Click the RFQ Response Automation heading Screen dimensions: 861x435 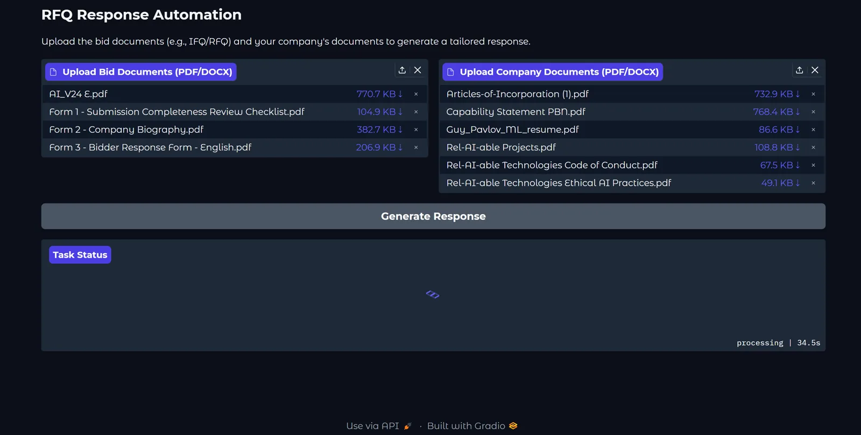(142, 15)
